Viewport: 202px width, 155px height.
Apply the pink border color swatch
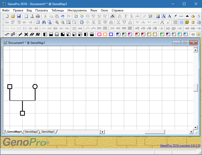pos(99,34)
